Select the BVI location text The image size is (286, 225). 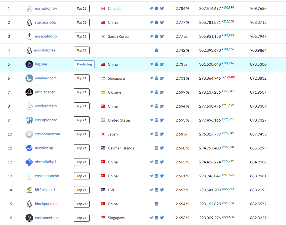pos(111,190)
